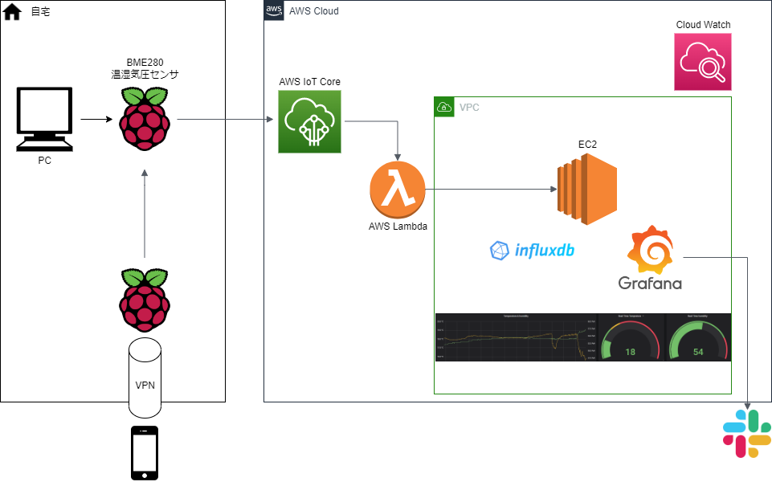Select the BME280 温湿気圧センサ label
772x490 pixels.
(145, 68)
